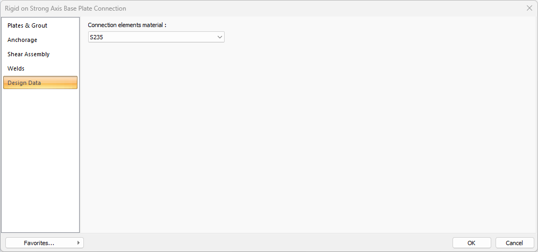Close the Base Plate Connection dialog with X
Viewport: 538px width, 252px height.
pyautogui.click(x=529, y=8)
